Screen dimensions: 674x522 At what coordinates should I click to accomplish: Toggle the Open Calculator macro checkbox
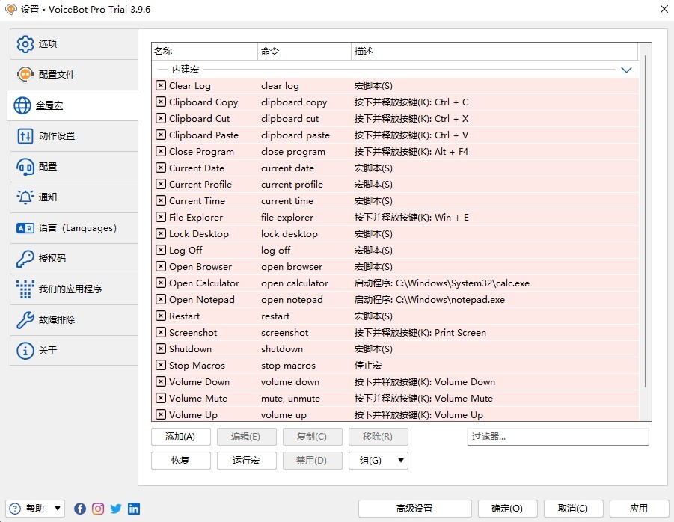click(x=160, y=283)
